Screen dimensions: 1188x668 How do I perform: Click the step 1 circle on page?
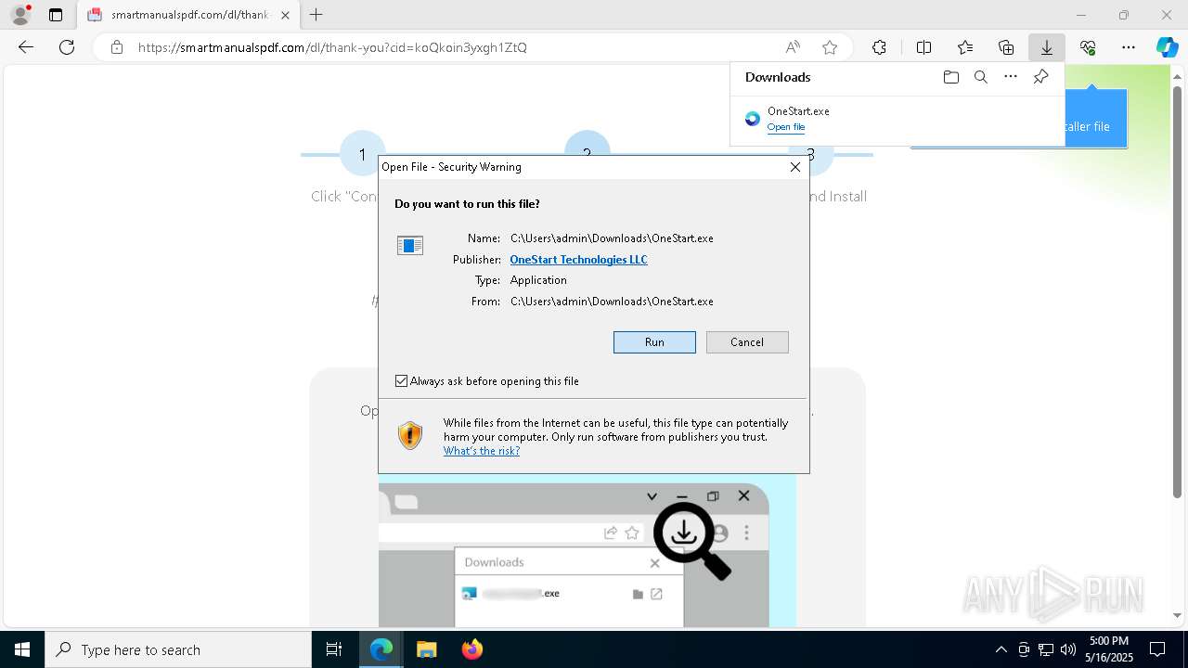[362, 155]
